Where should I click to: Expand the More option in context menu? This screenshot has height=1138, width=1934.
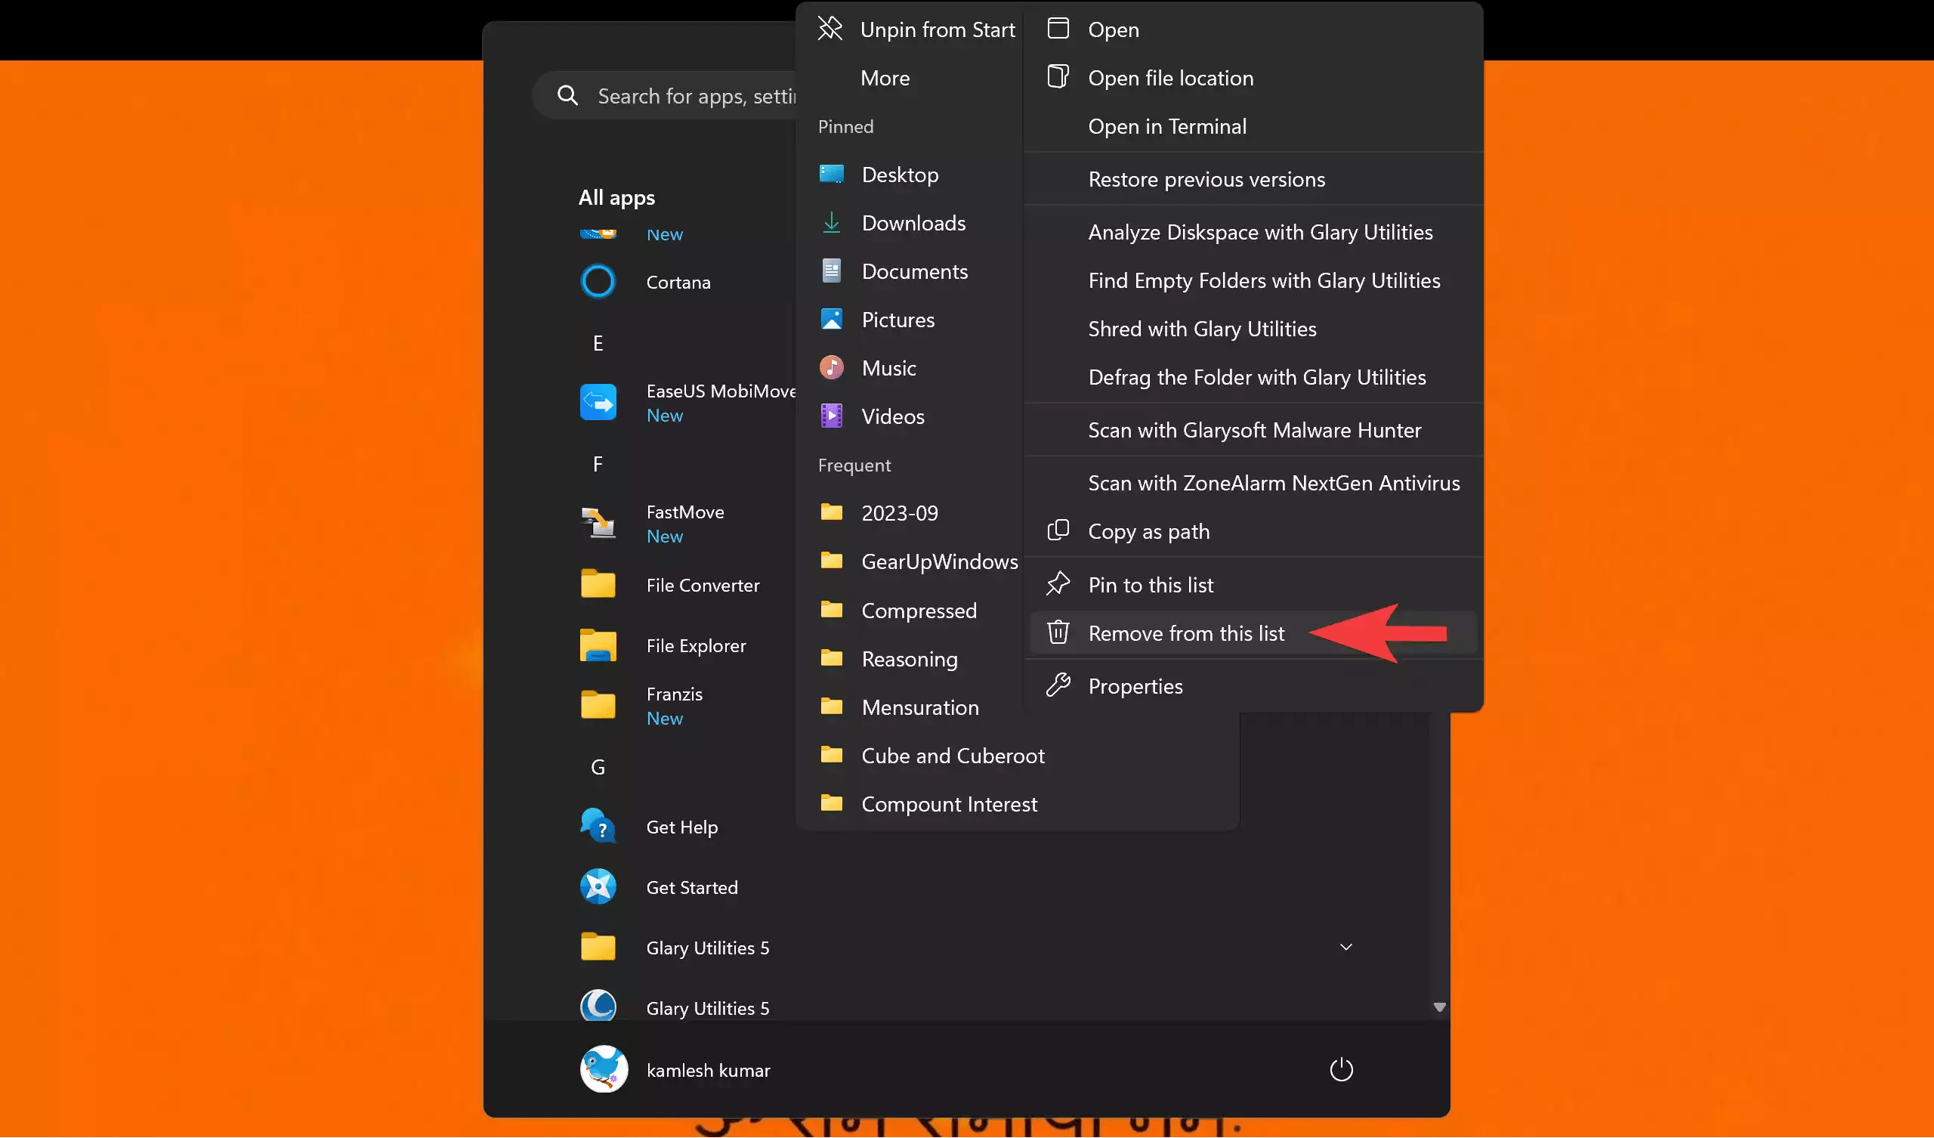click(x=884, y=78)
